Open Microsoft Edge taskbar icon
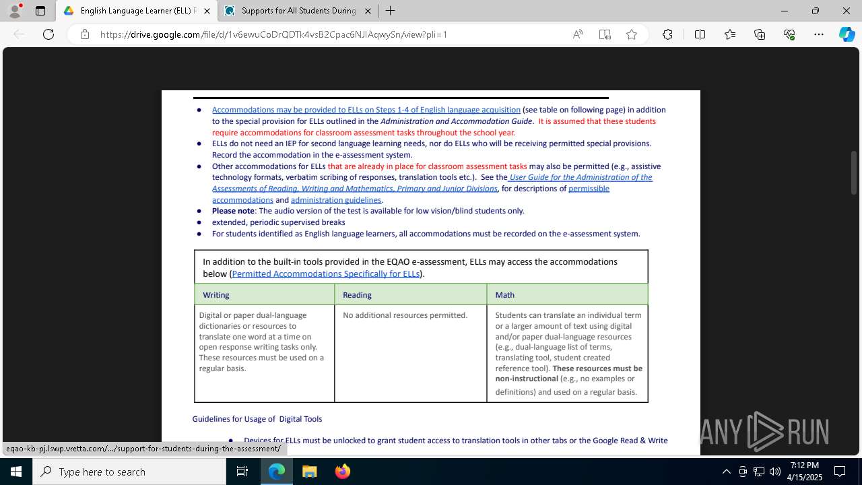Screen dimensions: 862x485 (277, 472)
